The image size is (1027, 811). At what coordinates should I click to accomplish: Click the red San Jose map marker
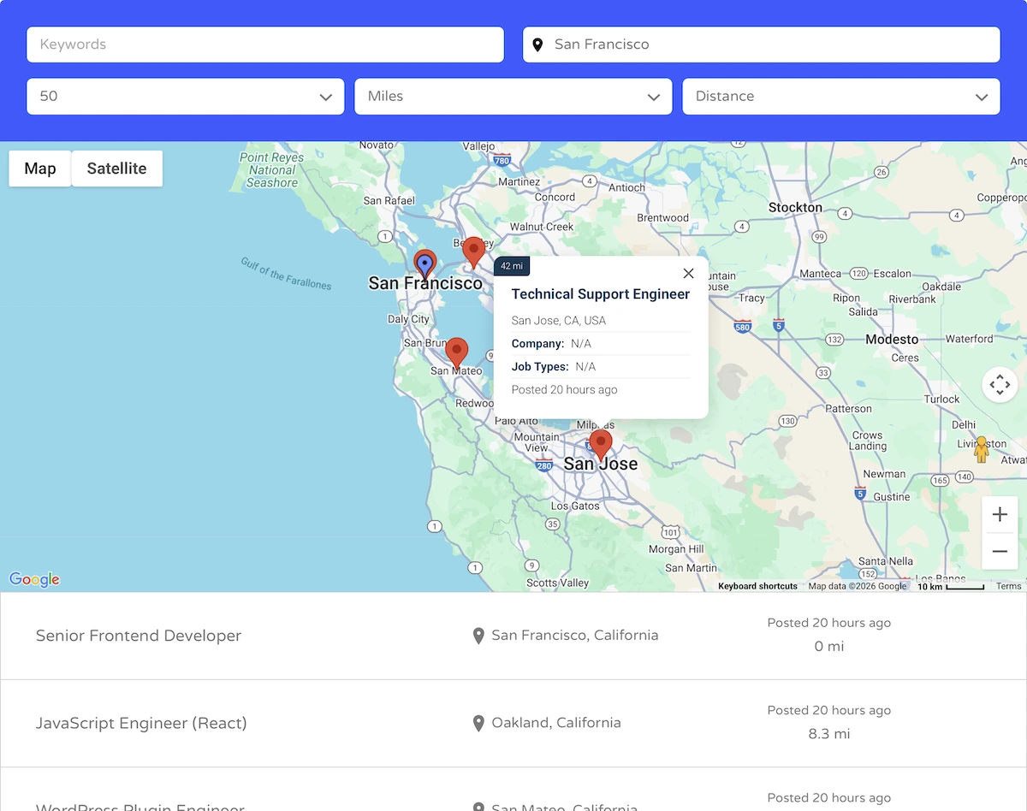coord(600,443)
